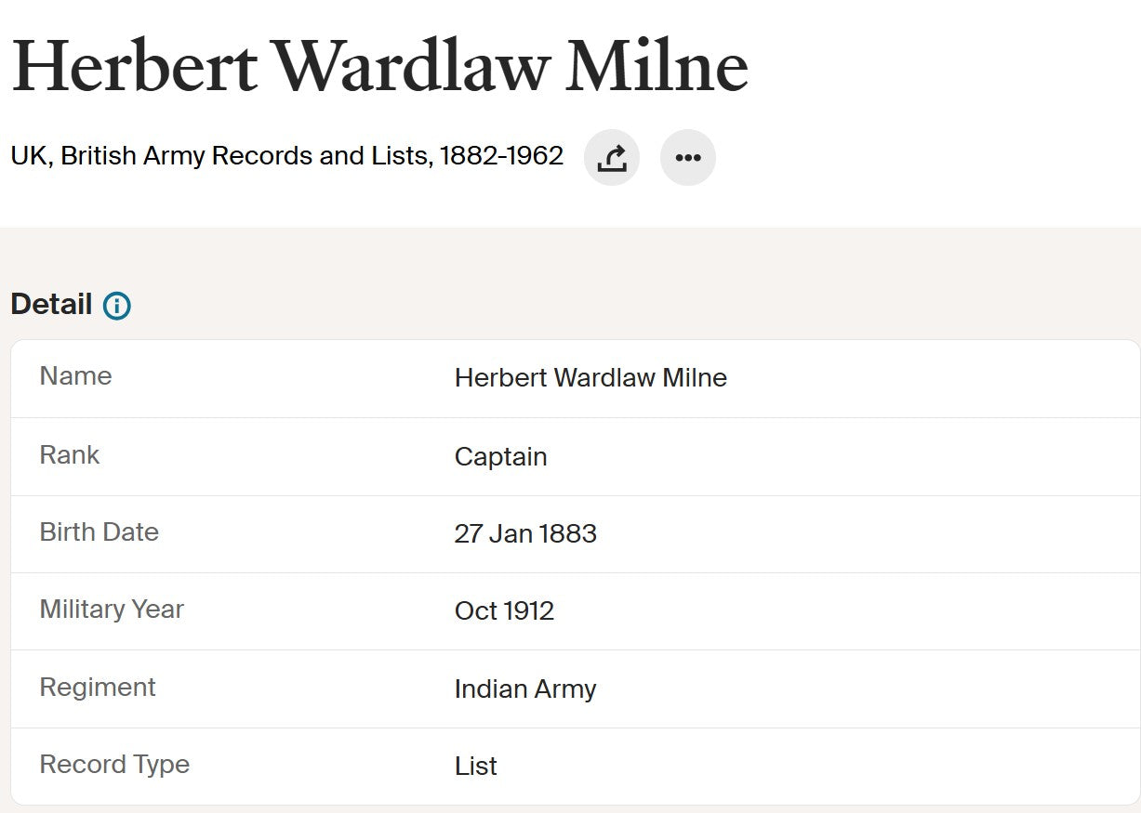This screenshot has width=1141, height=813.
Task: Click the share icon beside the collection title
Action: tap(611, 158)
